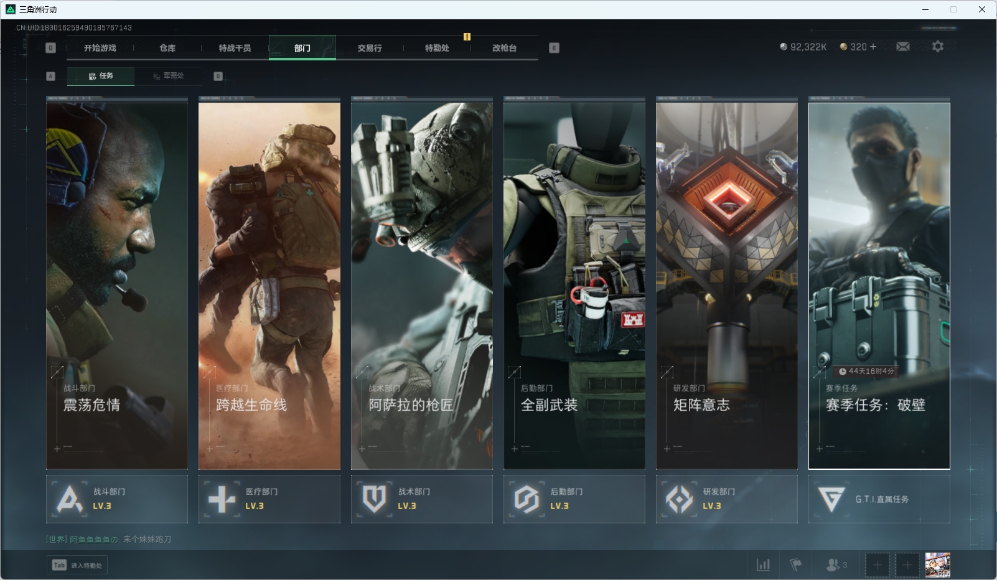Click the CN UID number text
This screenshot has width=997, height=580.
[74, 27]
